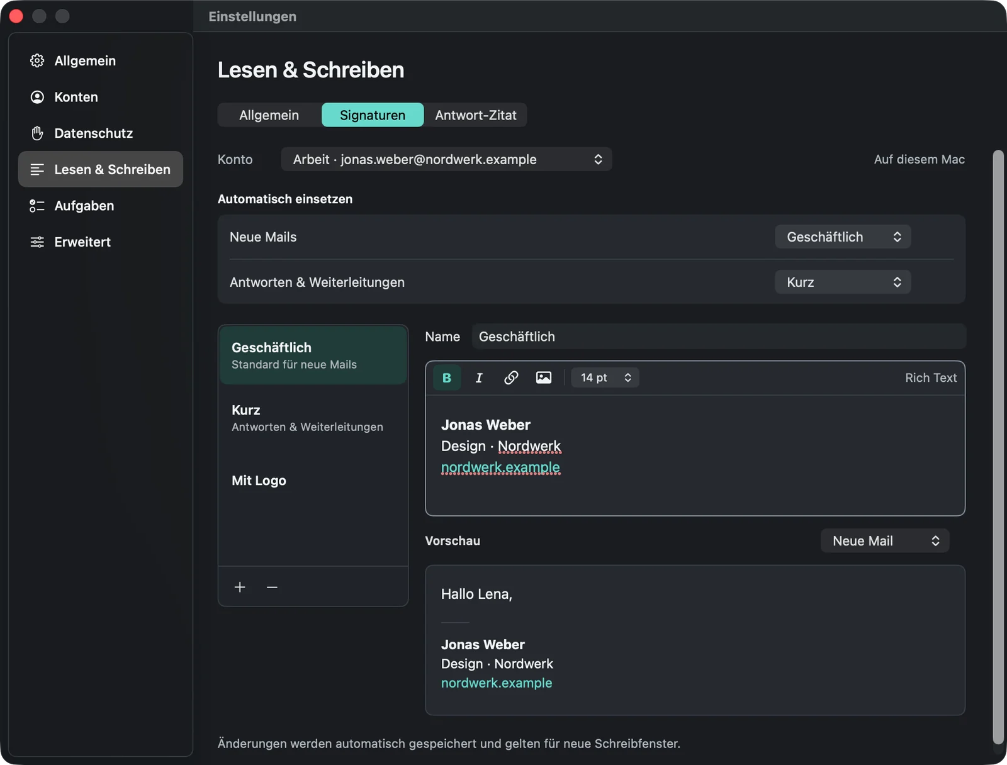
Task: Toggle italic formatting in signature editor
Action: (x=479, y=377)
